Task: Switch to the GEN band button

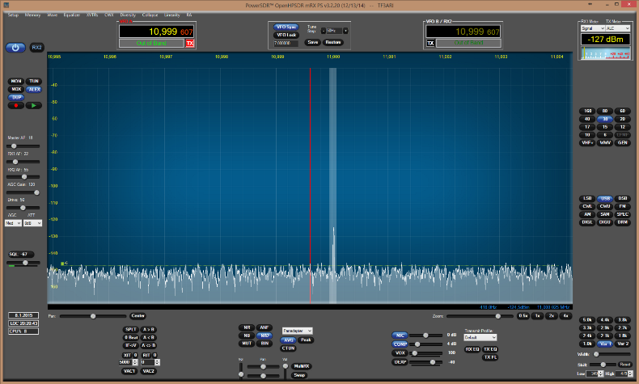Action: pos(622,143)
